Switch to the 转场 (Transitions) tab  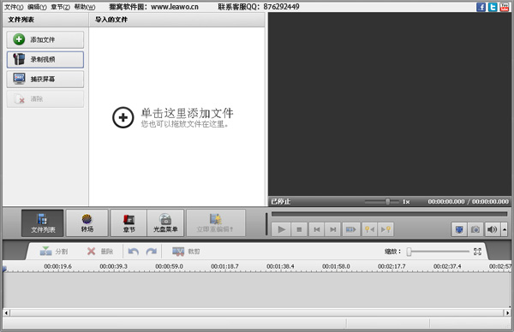87,223
